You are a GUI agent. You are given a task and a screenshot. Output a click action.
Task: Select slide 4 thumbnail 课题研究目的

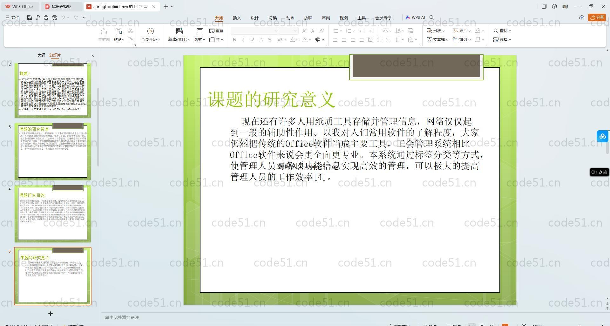(53, 214)
